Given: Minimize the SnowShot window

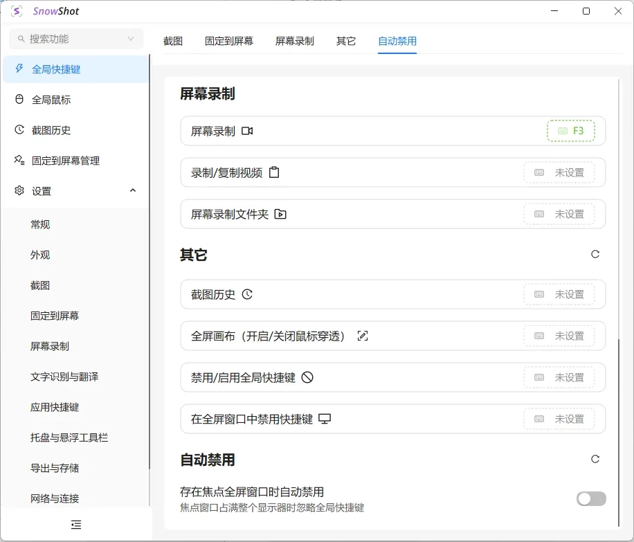Looking at the screenshot, I should pyautogui.click(x=554, y=11).
